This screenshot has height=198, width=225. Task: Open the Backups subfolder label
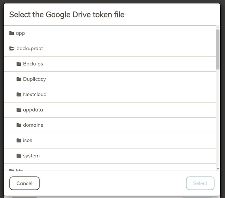point(33,64)
